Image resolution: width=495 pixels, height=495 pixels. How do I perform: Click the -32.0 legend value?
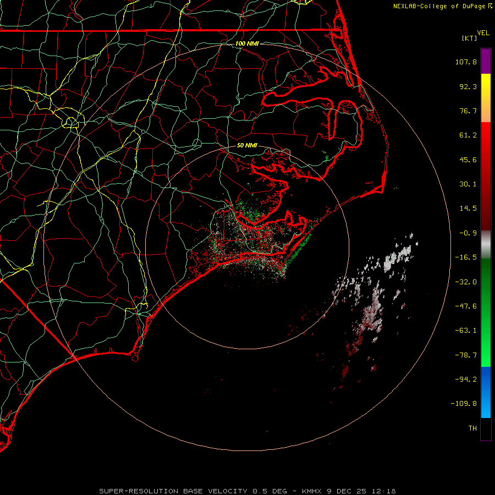point(466,282)
